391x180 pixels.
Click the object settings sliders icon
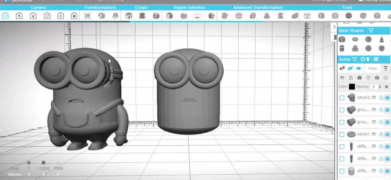(x=386, y=78)
